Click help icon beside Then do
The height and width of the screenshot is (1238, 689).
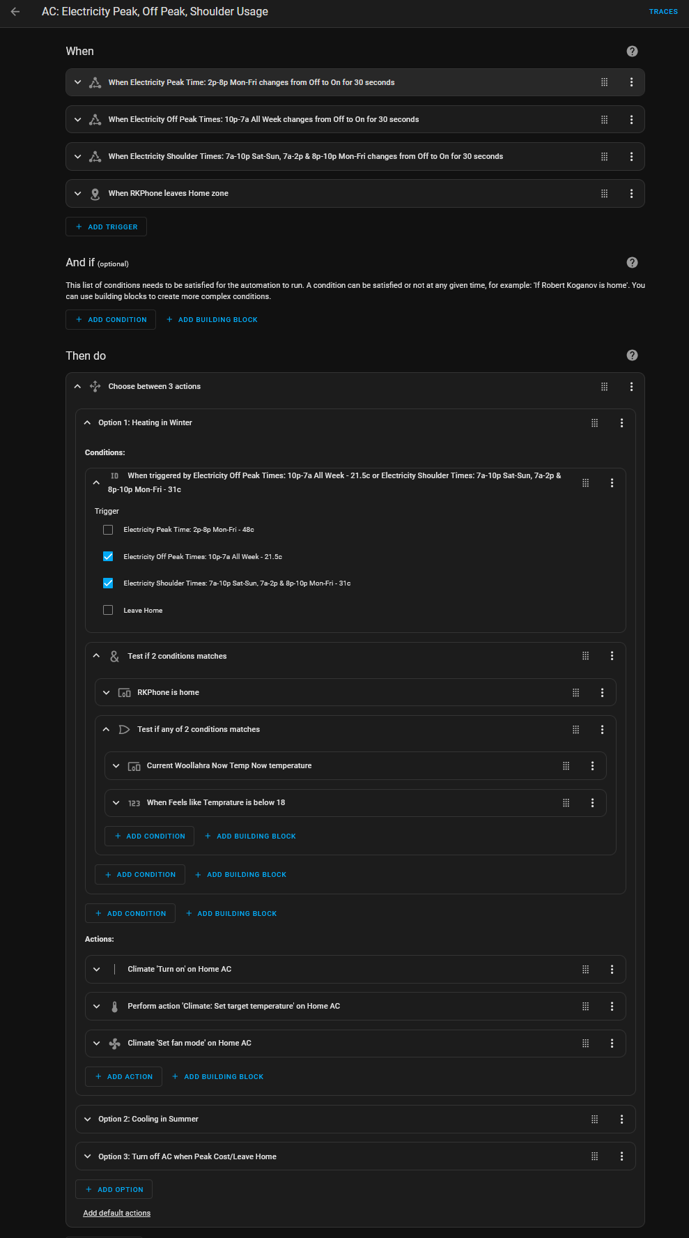[x=632, y=356]
